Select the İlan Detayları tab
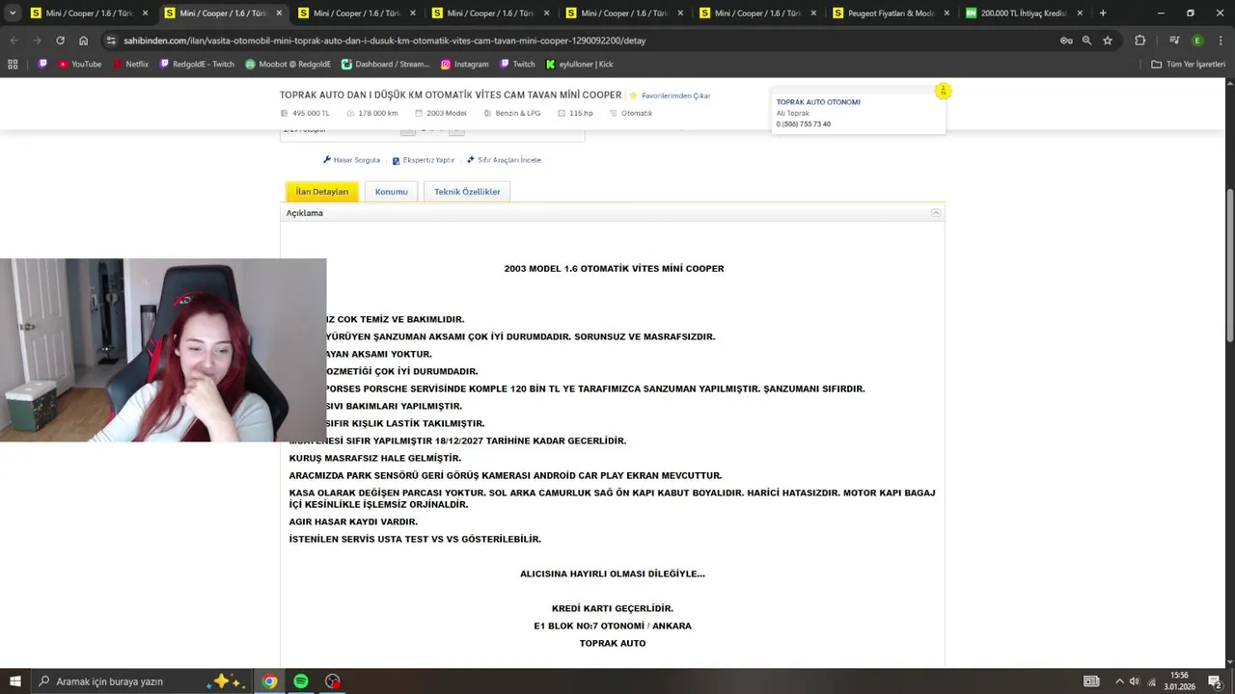This screenshot has height=694, width=1235. click(x=321, y=192)
